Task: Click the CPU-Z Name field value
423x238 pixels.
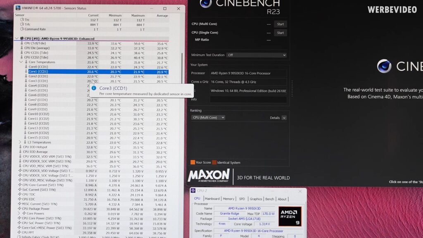Action: [x=245, y=208]
